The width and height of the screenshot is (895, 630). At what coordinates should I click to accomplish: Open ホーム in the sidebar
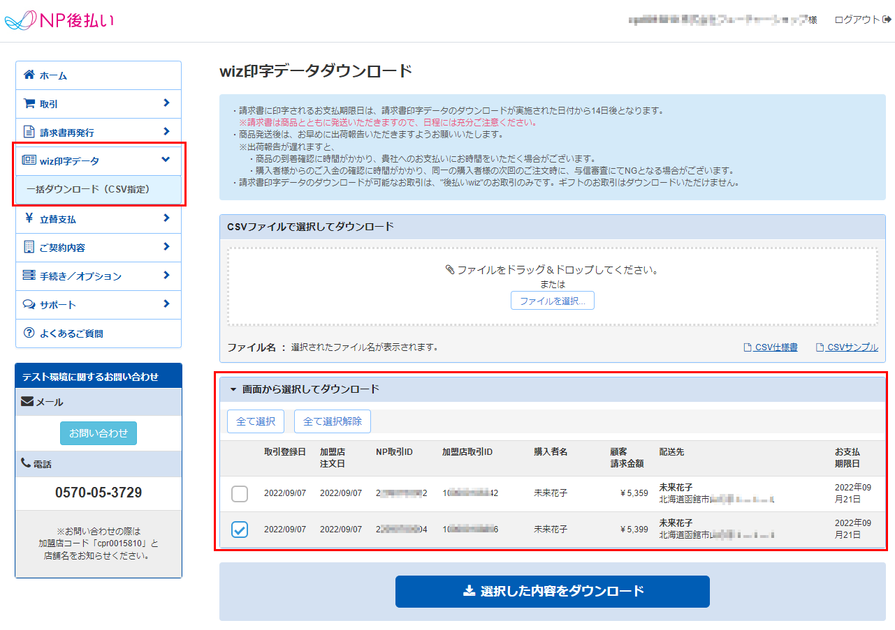point(99,75)
